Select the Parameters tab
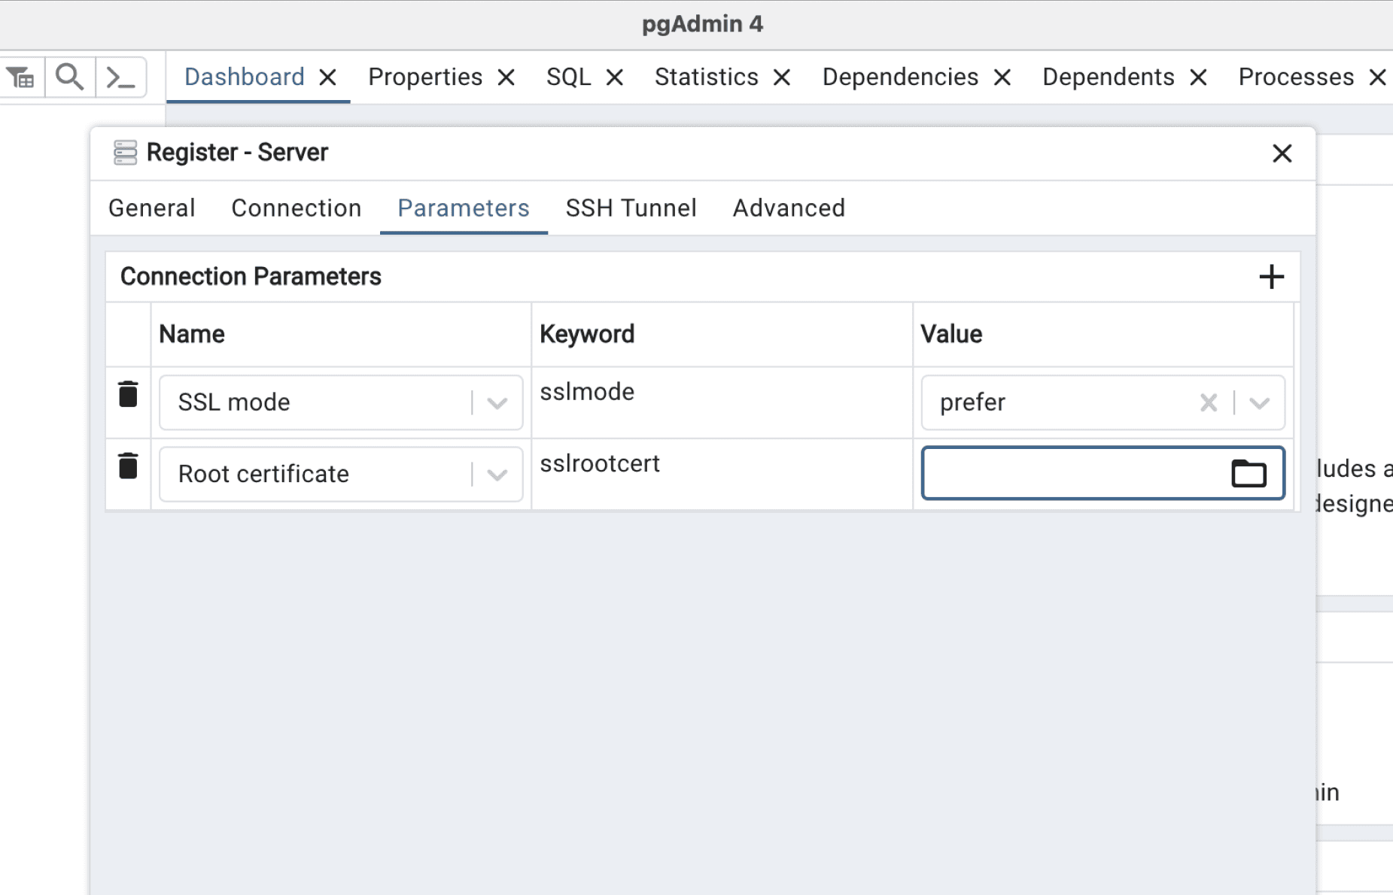 coord(464,208)
